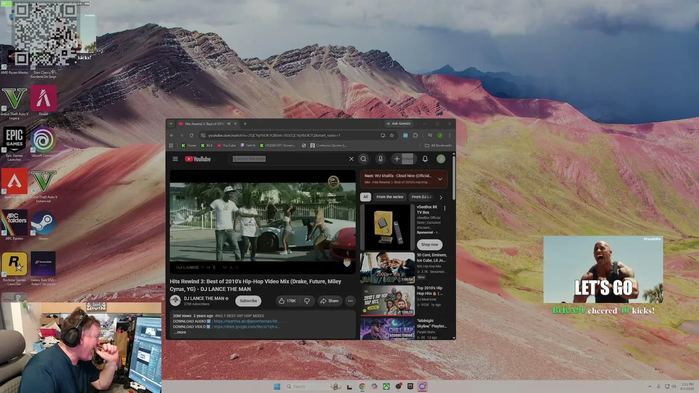The width and height of the screenshot is (699, 393).
Task: Open more actions for the video
Action: (x=350, y=301)
